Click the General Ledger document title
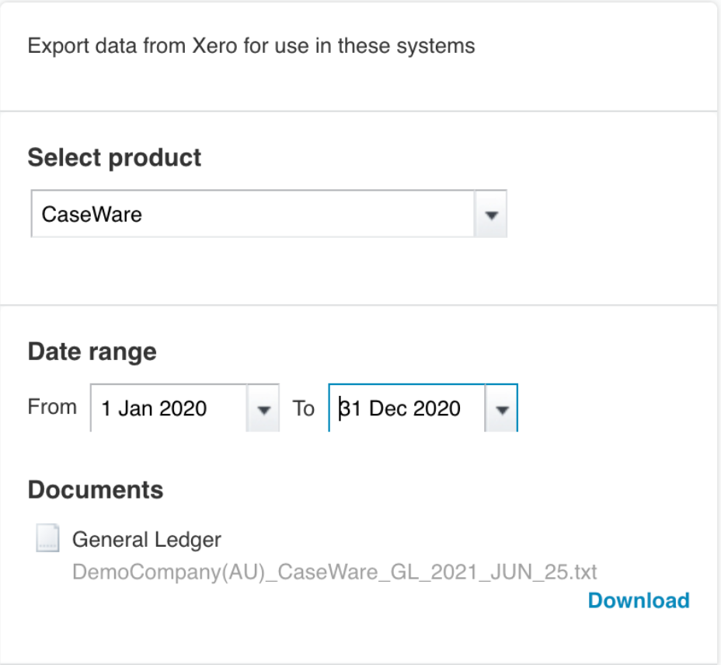The width and height of the screenshot is (721, 665). point(147,539)
